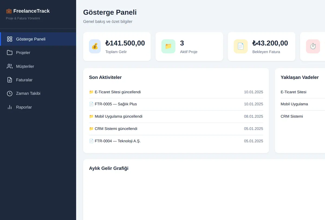Click the Aktif Proje count of 3
The image size is (325, 220).
[x=182, y=43]
